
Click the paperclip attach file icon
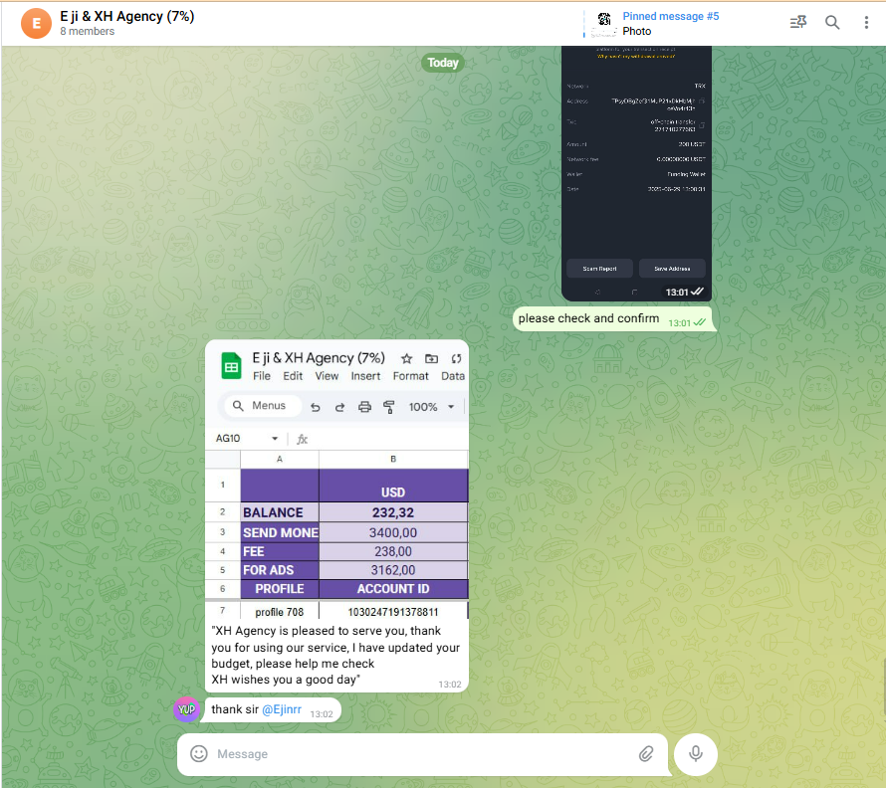point(646,754)
